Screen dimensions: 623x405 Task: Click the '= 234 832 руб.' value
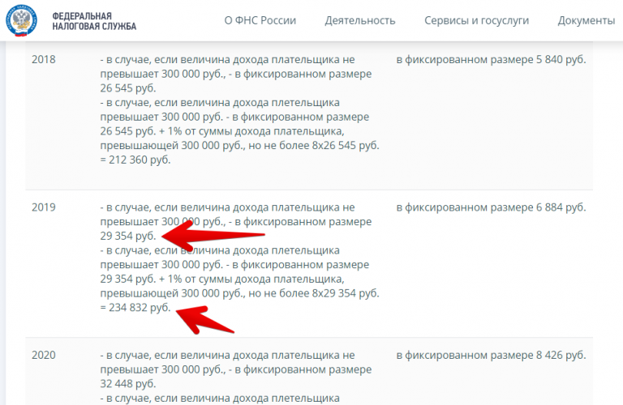pos(135,308)
